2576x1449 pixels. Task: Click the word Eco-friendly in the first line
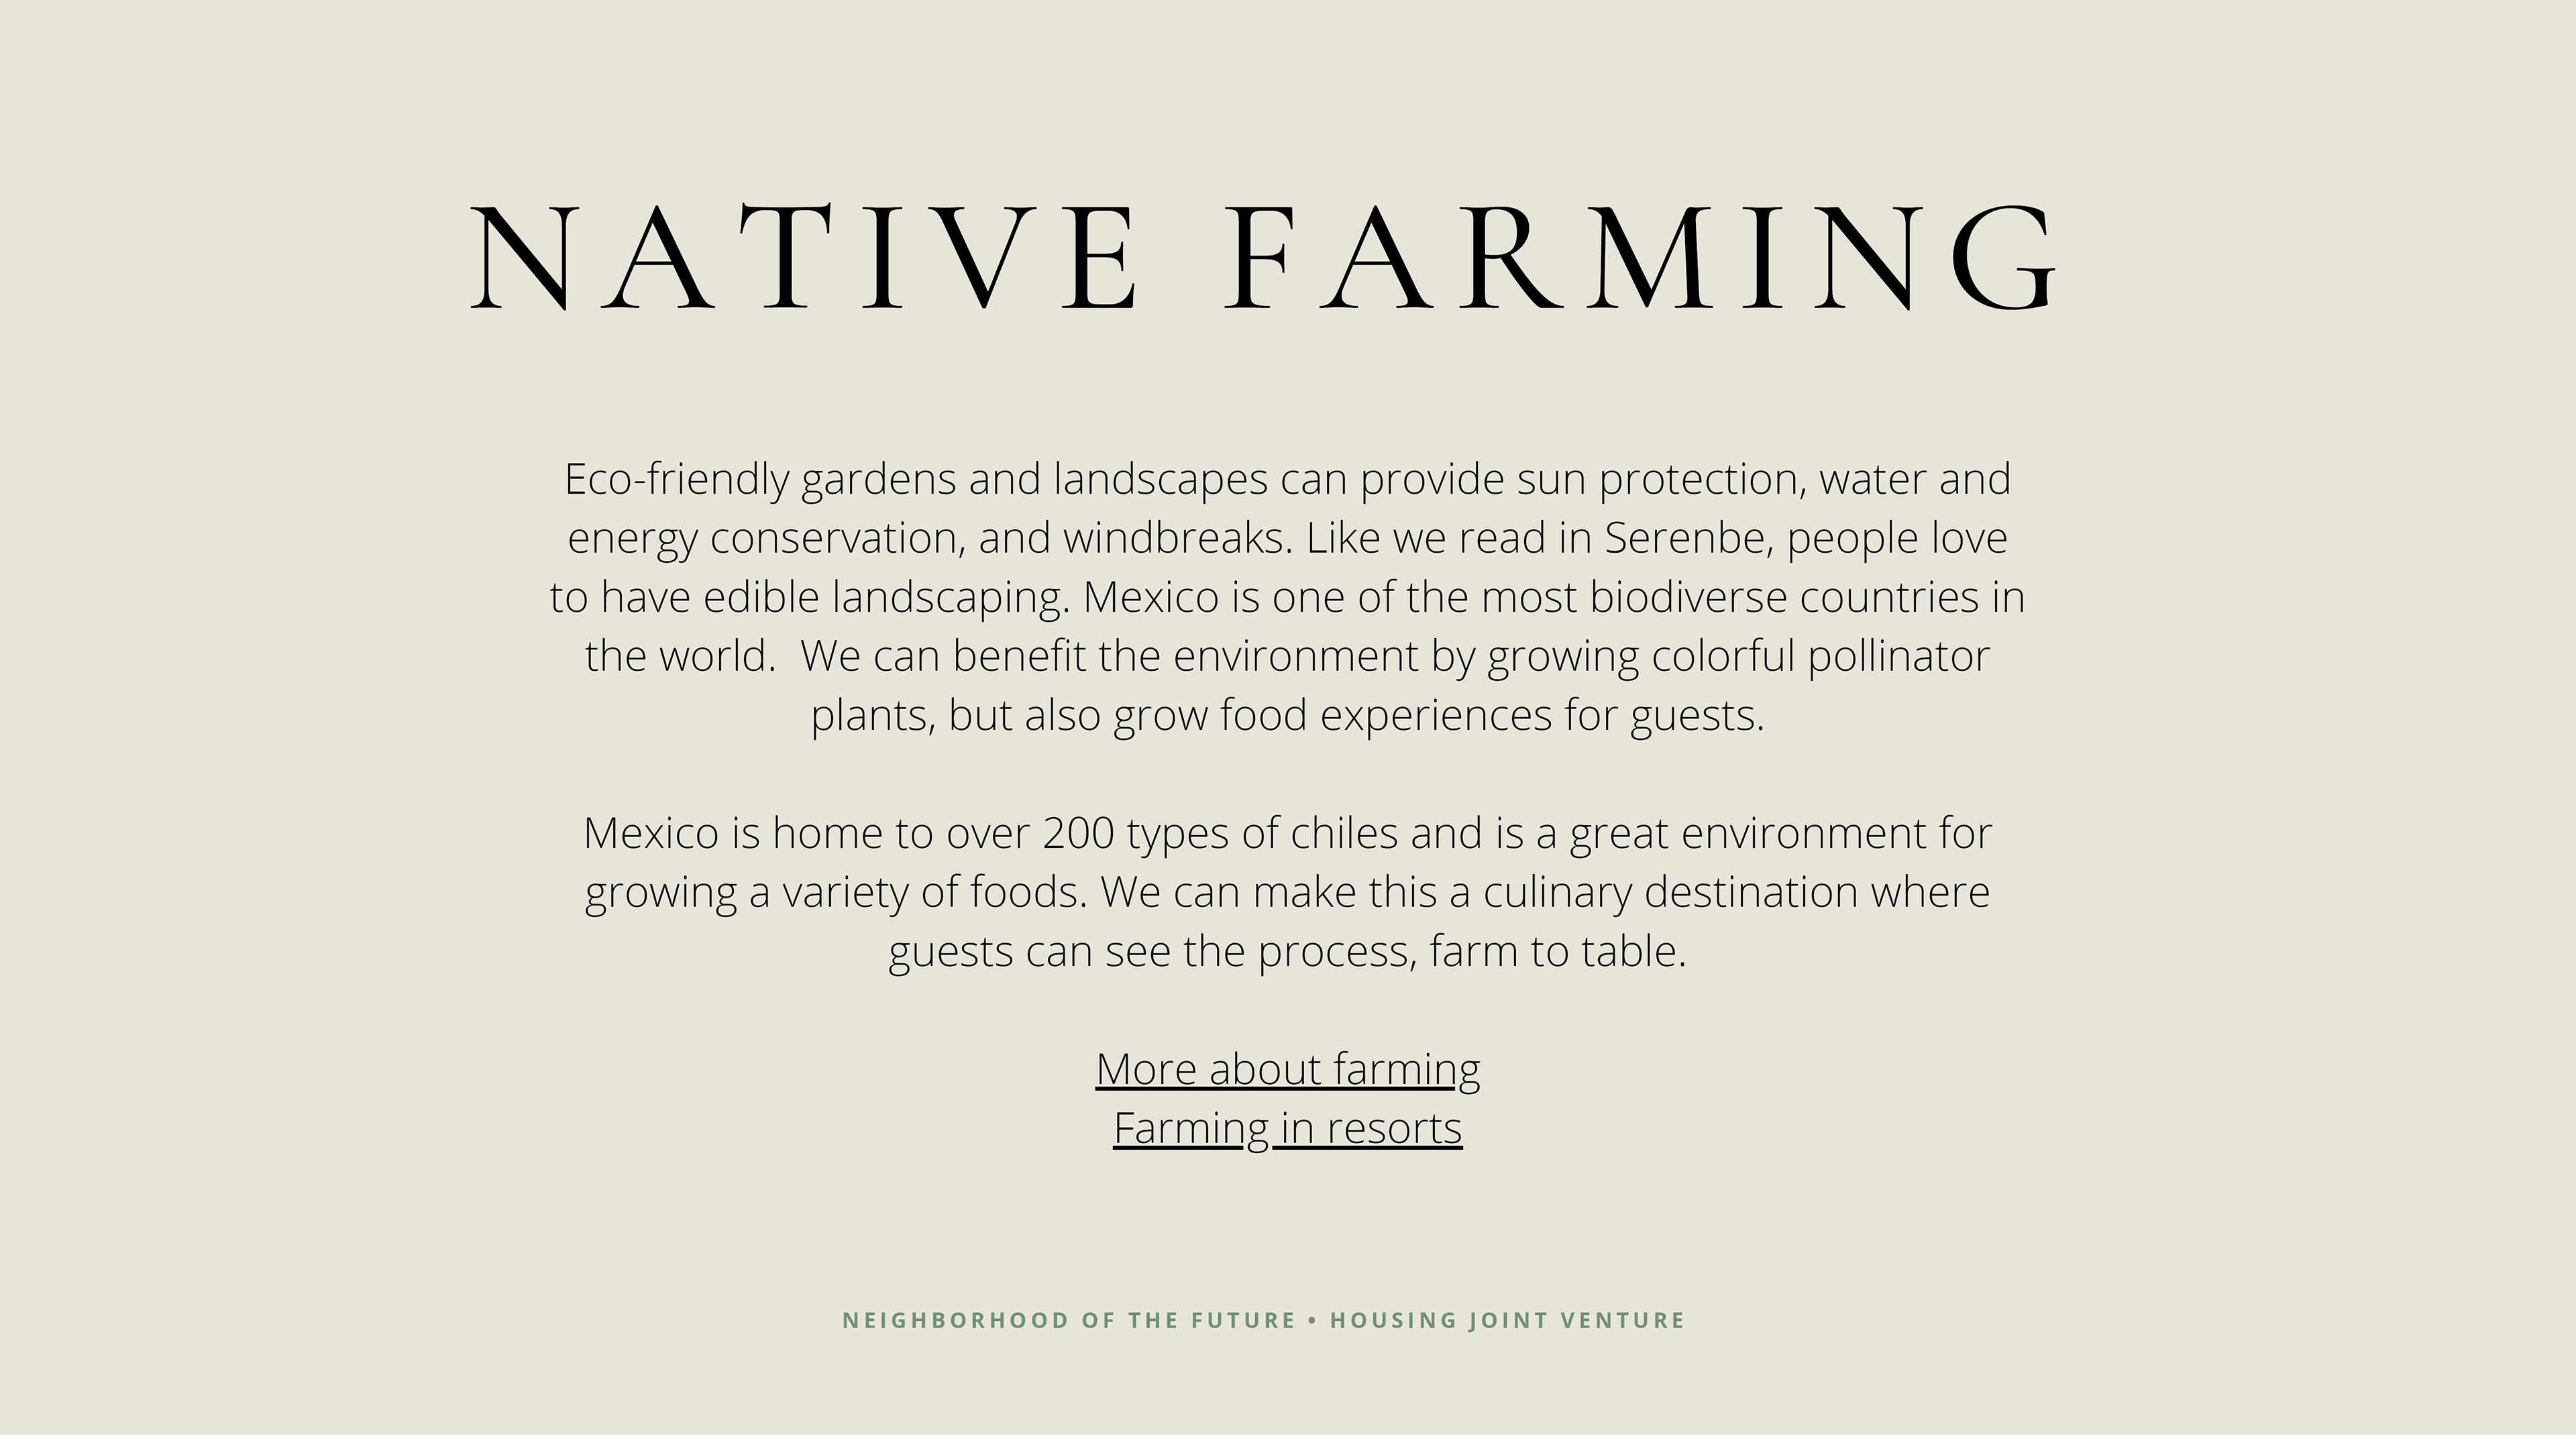coord(676,479)
